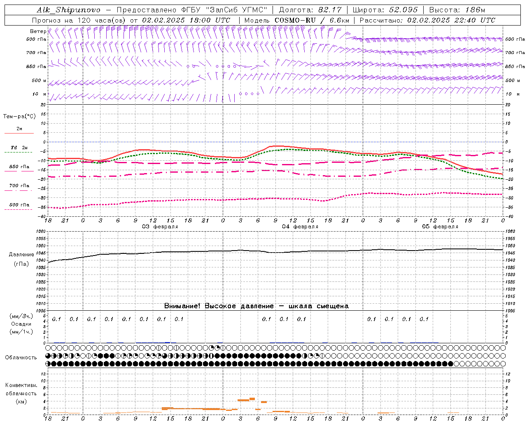The image size is (527, 422).
Task: Click the '(гПа)' unit label under Давление
Action: pyautogui.click(x=21, y=264)
